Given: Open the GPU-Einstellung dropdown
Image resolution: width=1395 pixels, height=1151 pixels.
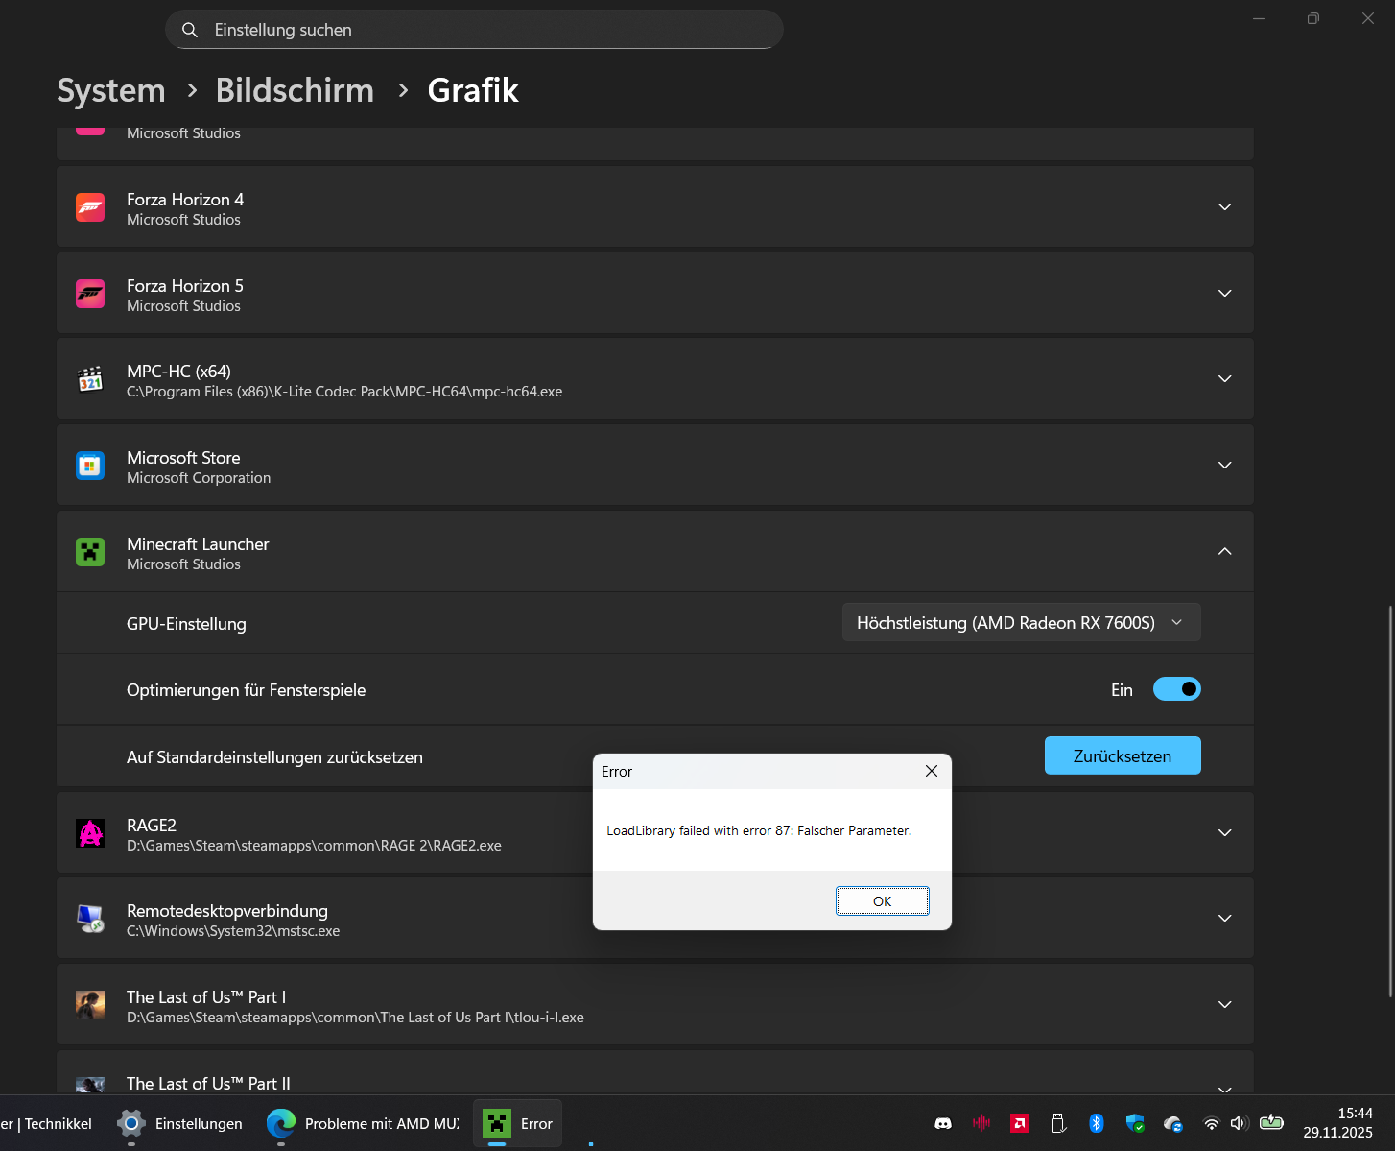Looking at the screenshot, I should click(1021, 622).
